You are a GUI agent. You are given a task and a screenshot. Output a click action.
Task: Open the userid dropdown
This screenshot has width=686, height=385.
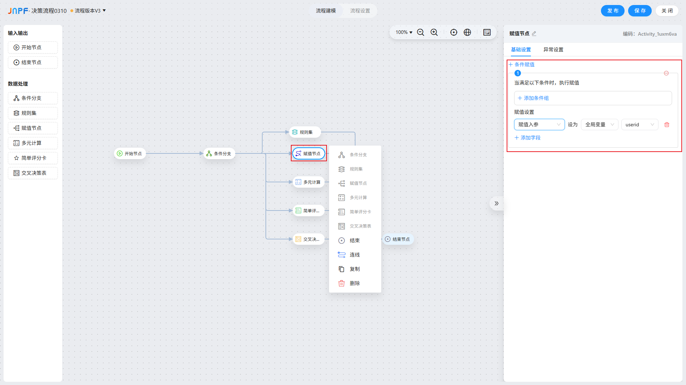point(639,125)
